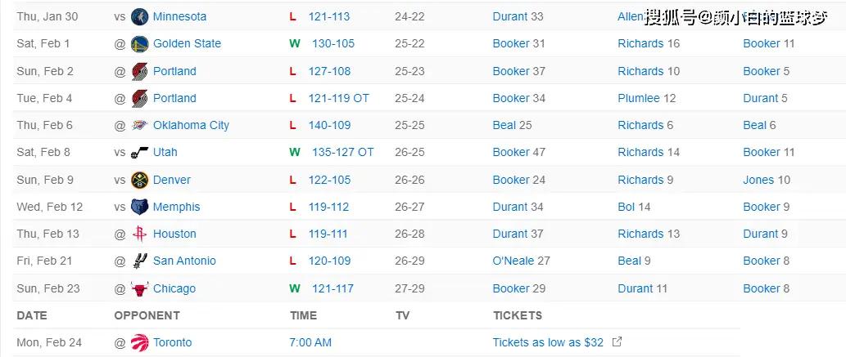This screenshot has height=357, width=846.
Task: Open the Tickets as low as $32 link
Action: pos(548,342)
